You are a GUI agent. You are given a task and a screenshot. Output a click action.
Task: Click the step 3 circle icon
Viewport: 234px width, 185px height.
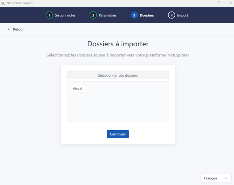tap(134, 15)
